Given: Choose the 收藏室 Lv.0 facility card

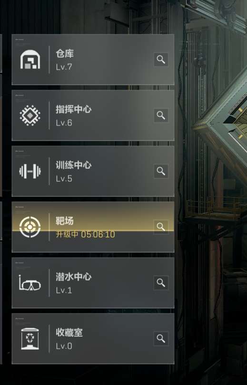Looking at the screenshot, I should coord(93,339).
